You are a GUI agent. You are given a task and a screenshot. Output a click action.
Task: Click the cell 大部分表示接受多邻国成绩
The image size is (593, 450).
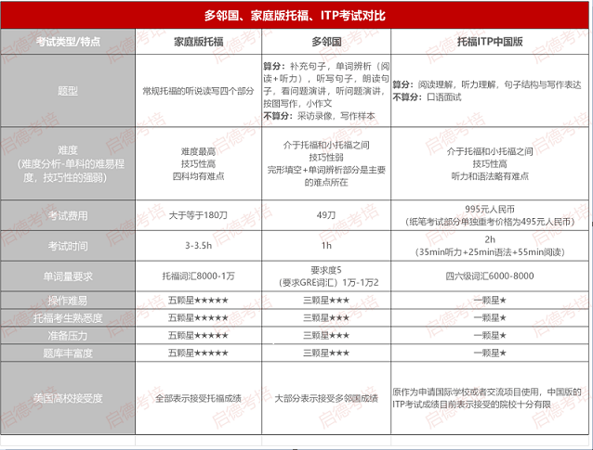click(x=326, y=398)
